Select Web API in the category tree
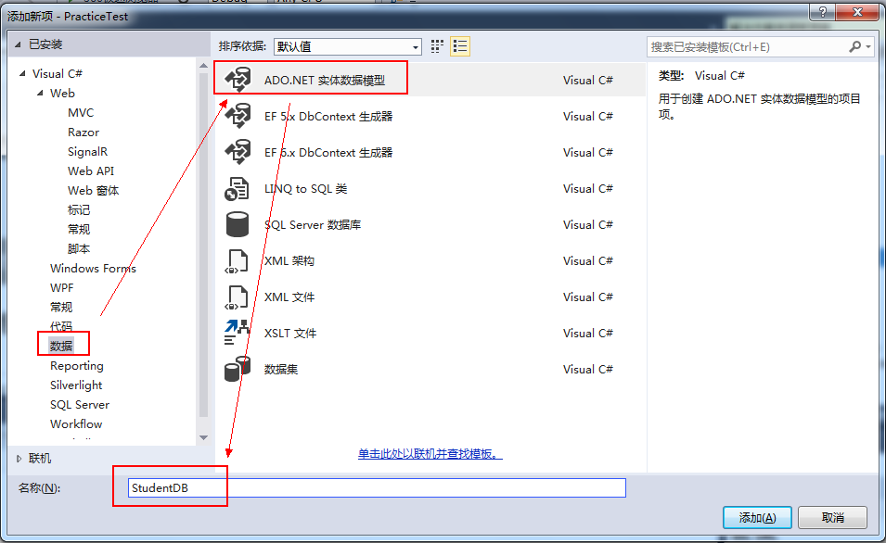Screen dimensions: 886x543 (91, 171)
